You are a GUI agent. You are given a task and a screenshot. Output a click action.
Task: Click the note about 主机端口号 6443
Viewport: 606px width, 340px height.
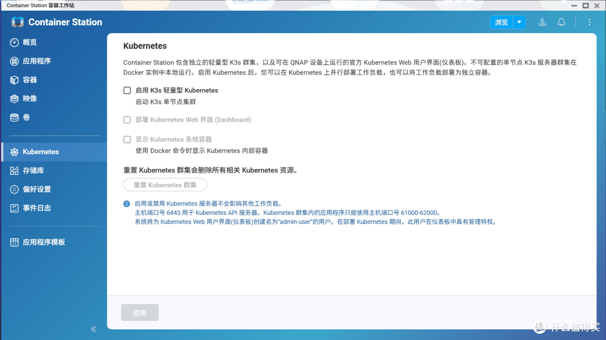[288, 213]
